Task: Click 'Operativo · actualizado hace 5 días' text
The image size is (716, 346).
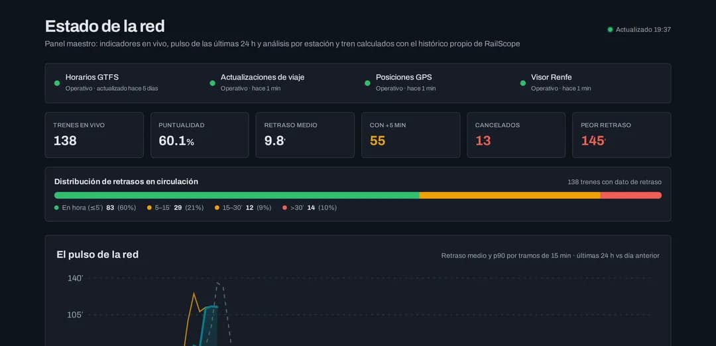Action: [x=111, y=89]
